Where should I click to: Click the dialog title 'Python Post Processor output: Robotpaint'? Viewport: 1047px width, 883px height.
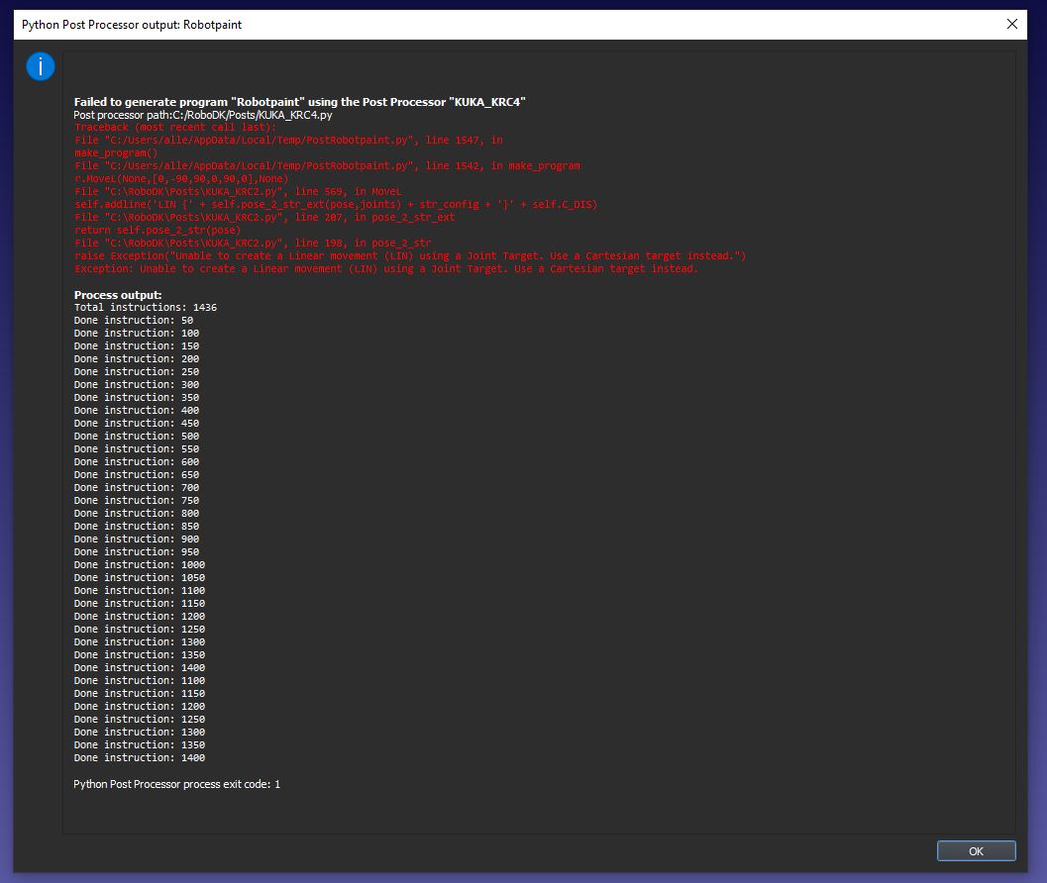(x=132, y=24)
